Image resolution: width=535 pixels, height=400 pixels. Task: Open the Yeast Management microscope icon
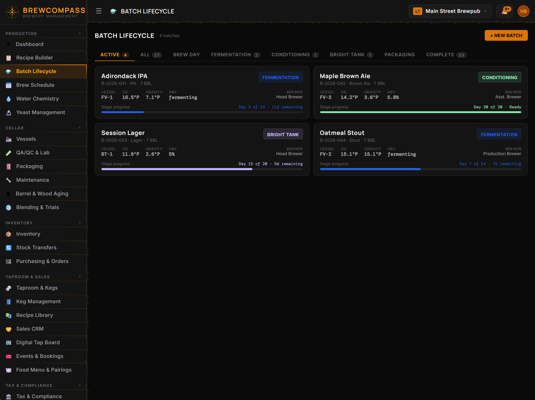pyautogui.click(x=8, y=113)
